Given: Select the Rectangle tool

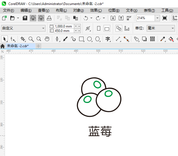Looking at the screenshot, I should (x=81, y=39).
